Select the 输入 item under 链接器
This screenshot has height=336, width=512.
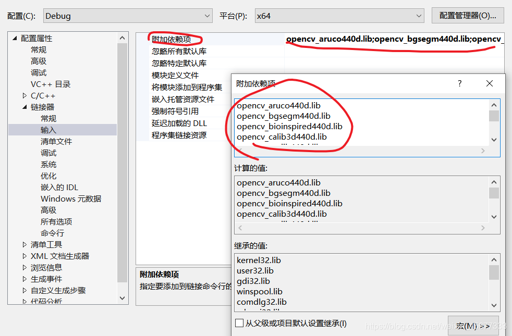click(48, 130)
